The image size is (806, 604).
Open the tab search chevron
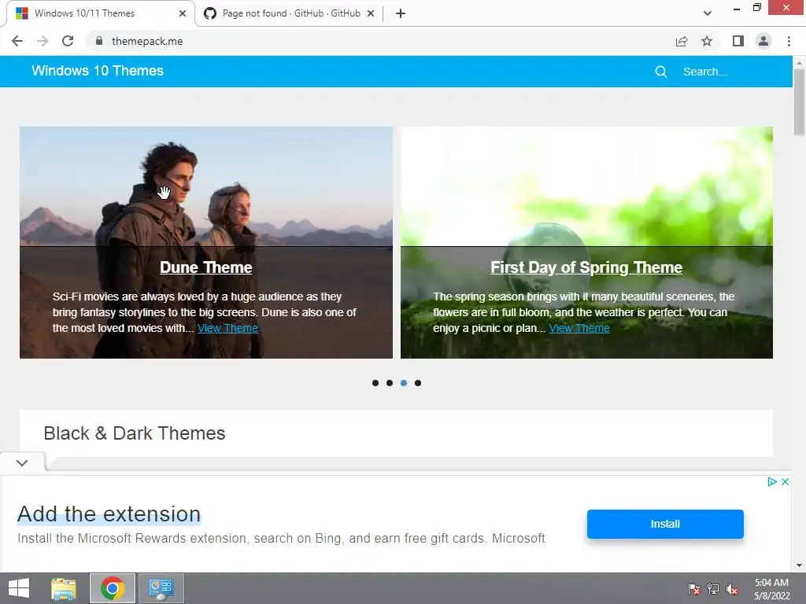[708, 13]
